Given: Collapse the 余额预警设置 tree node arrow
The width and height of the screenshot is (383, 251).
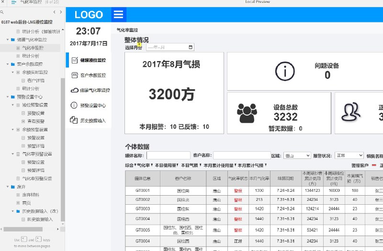Looking at the screenshot, I should pos(13,129).
